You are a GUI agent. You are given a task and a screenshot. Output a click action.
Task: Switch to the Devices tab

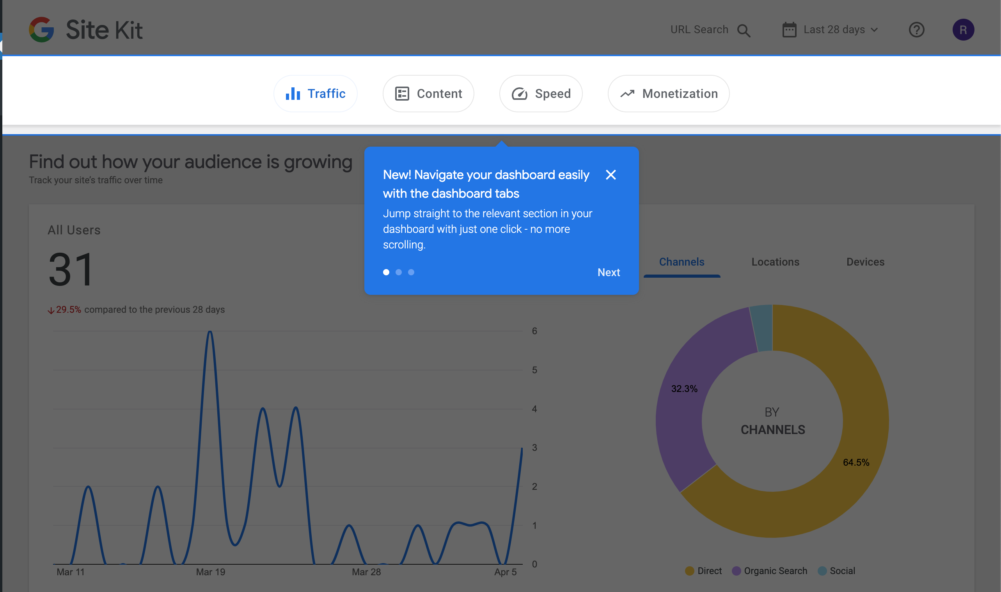(x=865, y=262)
